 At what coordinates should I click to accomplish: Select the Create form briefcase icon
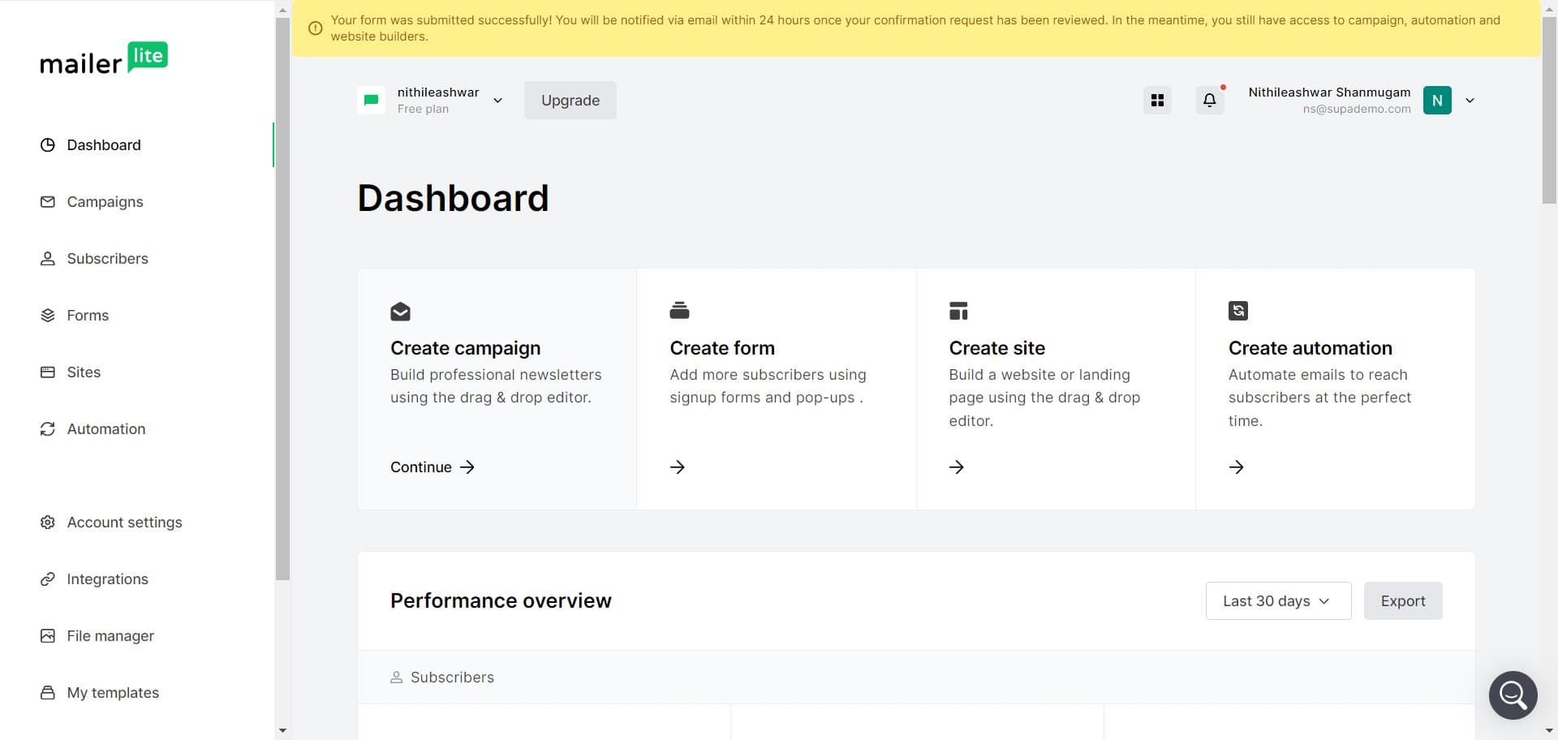pos(679,310)
